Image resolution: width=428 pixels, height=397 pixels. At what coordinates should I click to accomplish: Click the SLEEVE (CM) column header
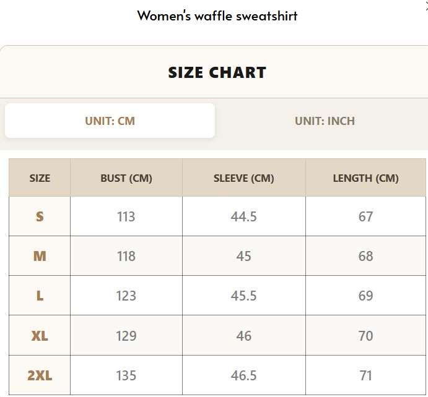[244, 178]
